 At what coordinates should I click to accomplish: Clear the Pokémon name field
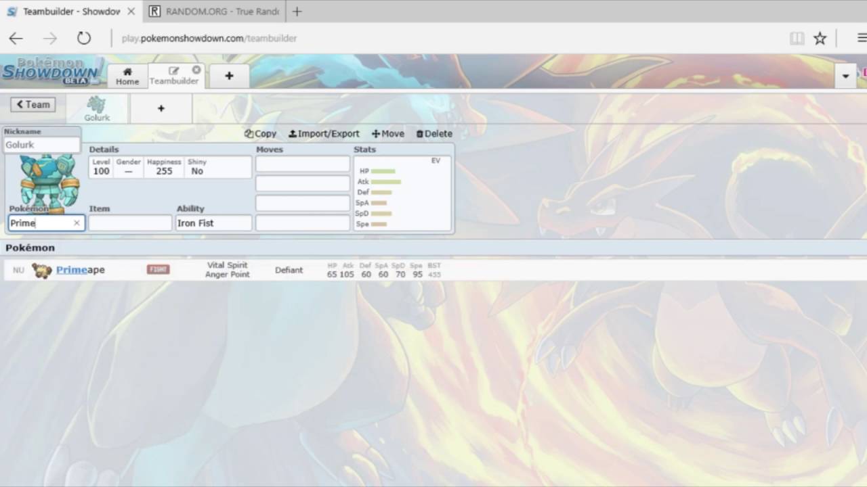(77, 223)
